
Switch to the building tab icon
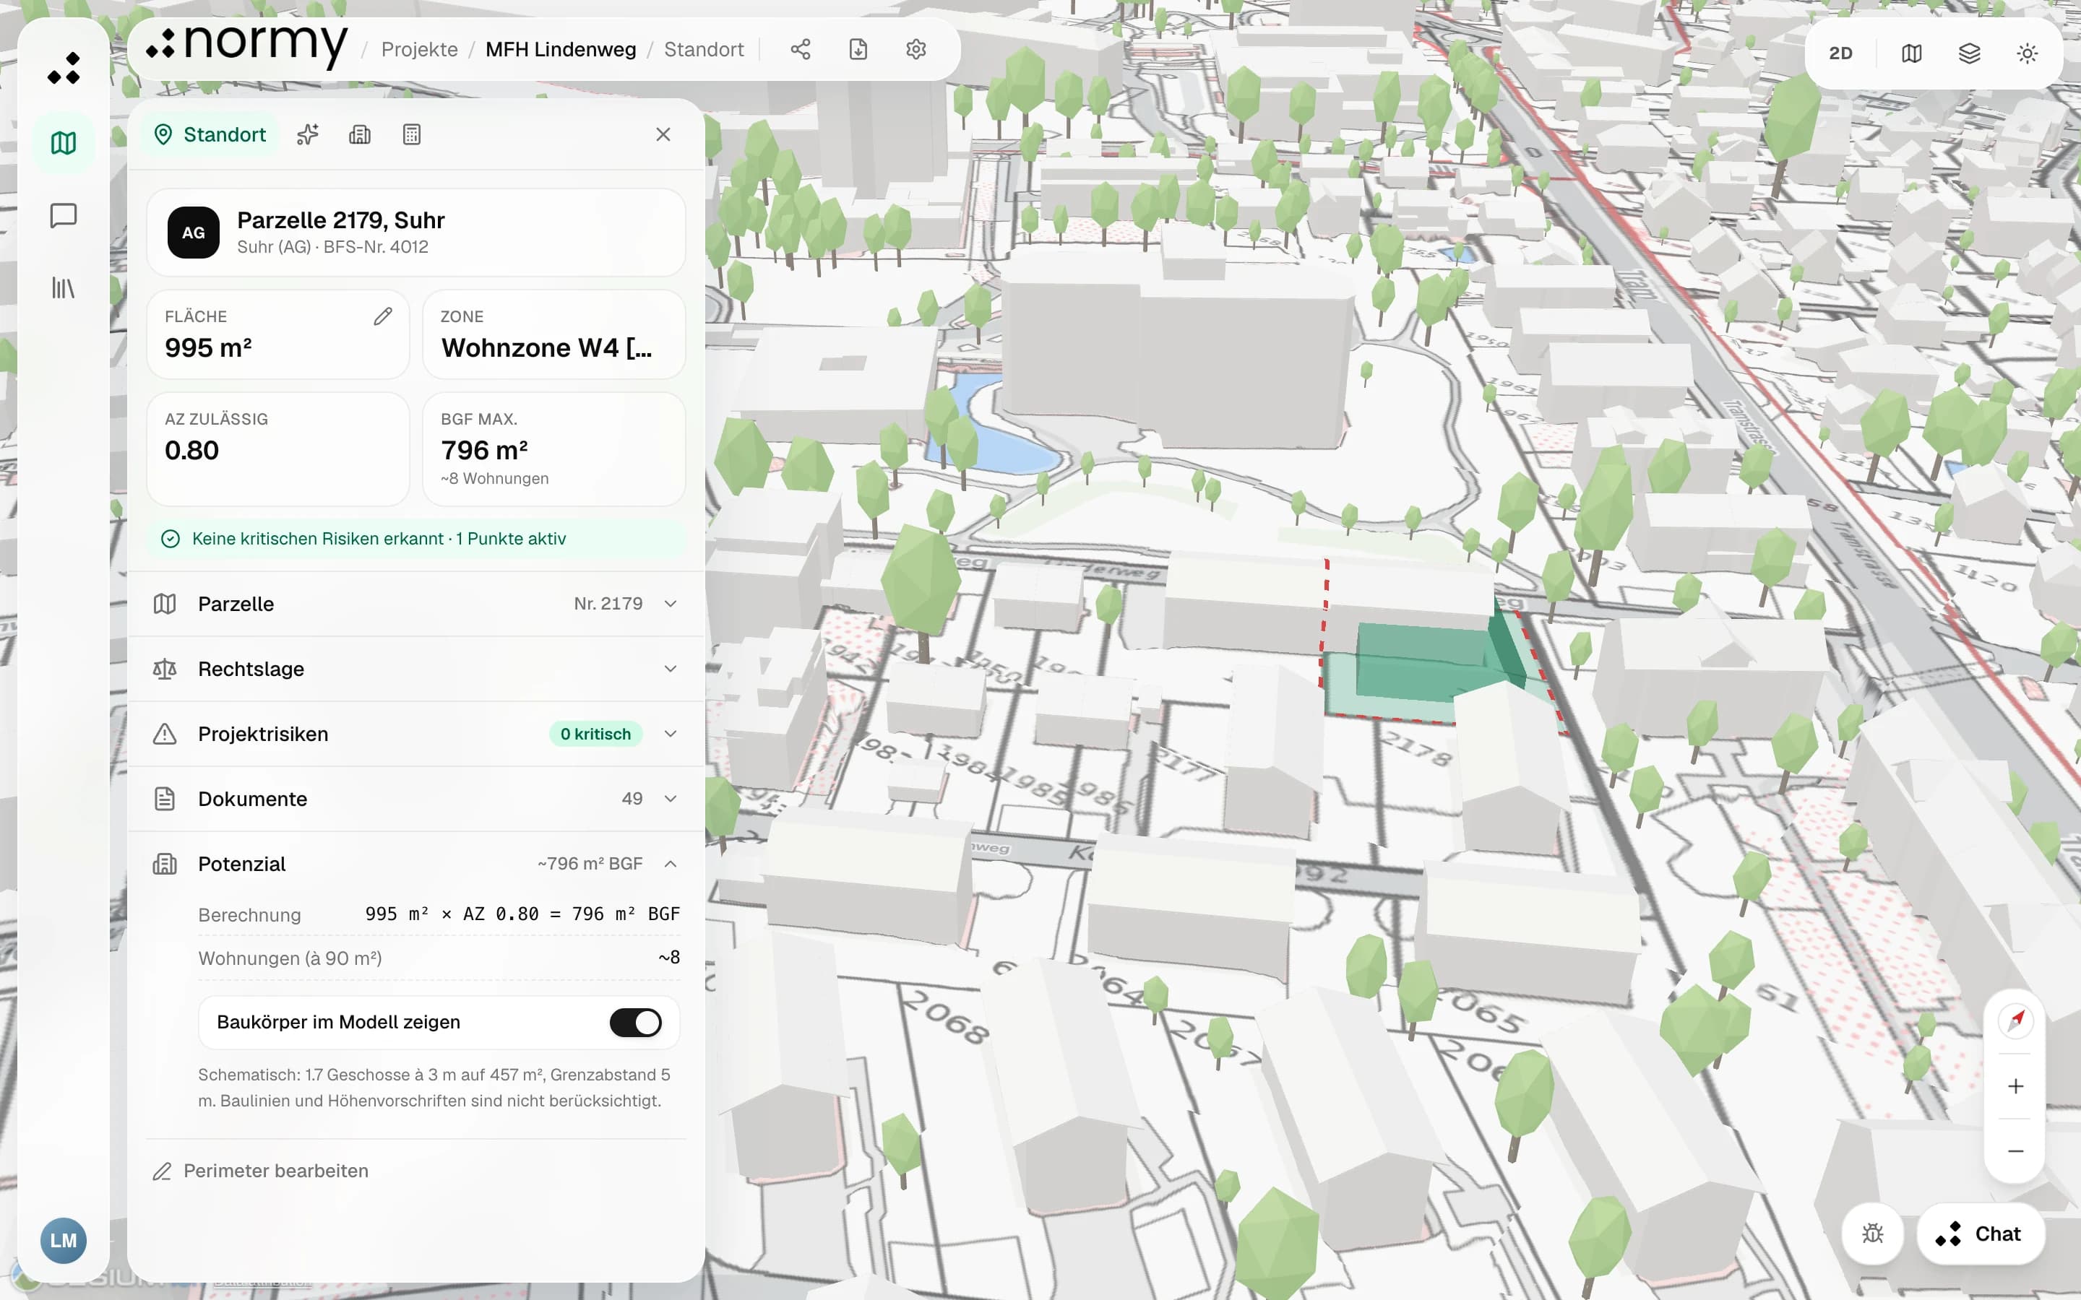coord(359,134)
